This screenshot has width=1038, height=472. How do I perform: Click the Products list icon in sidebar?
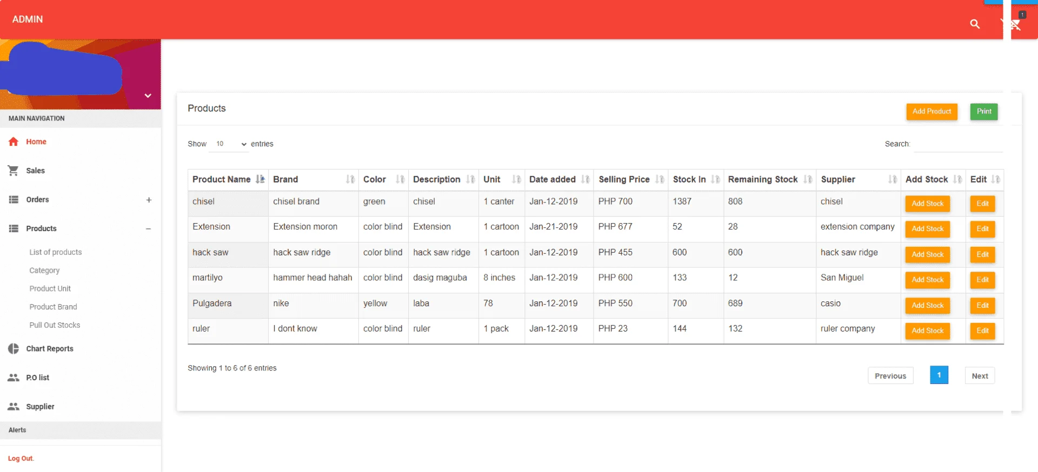[14, 228]
